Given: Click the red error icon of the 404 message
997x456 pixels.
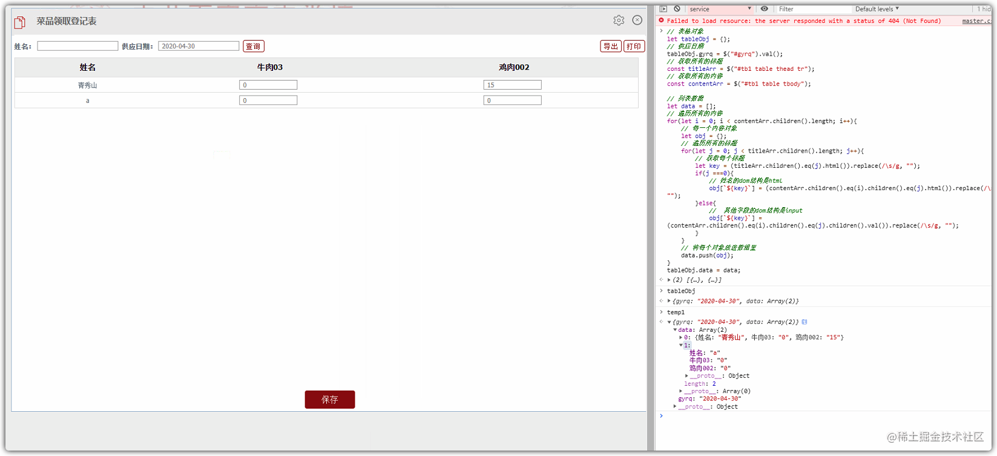Looking at the screenshot, I should coord(662,21).
